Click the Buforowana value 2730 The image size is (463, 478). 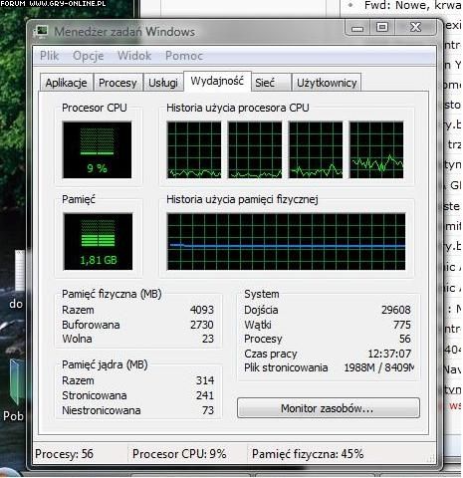[x=202, y=325]
